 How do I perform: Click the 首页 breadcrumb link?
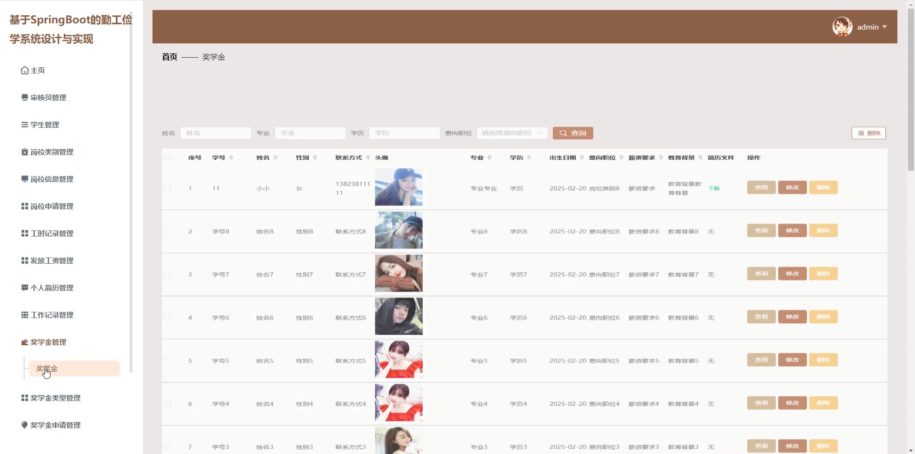pyautogui.click(x=170, y=57)
